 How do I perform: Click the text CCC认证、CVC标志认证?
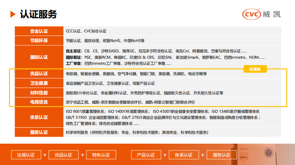pos(86,31)
